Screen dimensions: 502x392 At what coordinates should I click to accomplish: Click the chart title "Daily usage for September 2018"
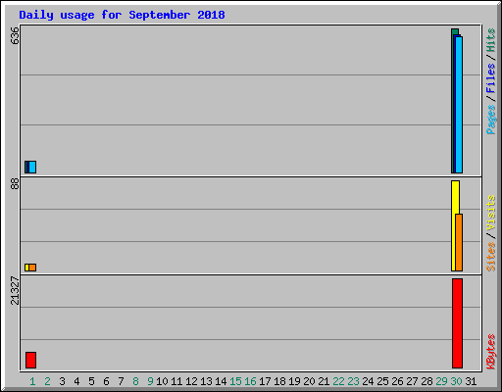pos(122,15)
